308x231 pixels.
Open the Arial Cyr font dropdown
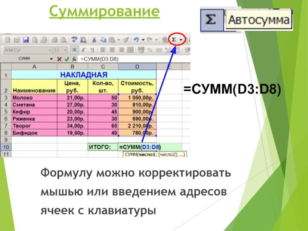point(50,50)
